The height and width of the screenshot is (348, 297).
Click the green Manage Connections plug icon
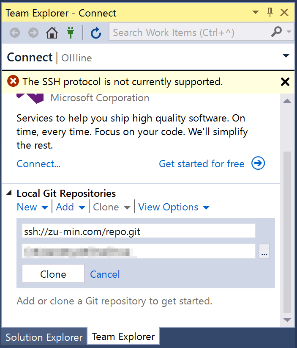point(71,33)
